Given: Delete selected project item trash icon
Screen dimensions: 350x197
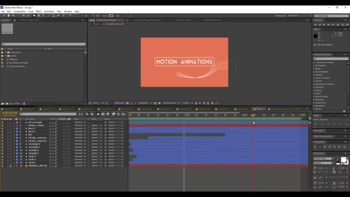Looking at the screenshot, I should 24,103.
